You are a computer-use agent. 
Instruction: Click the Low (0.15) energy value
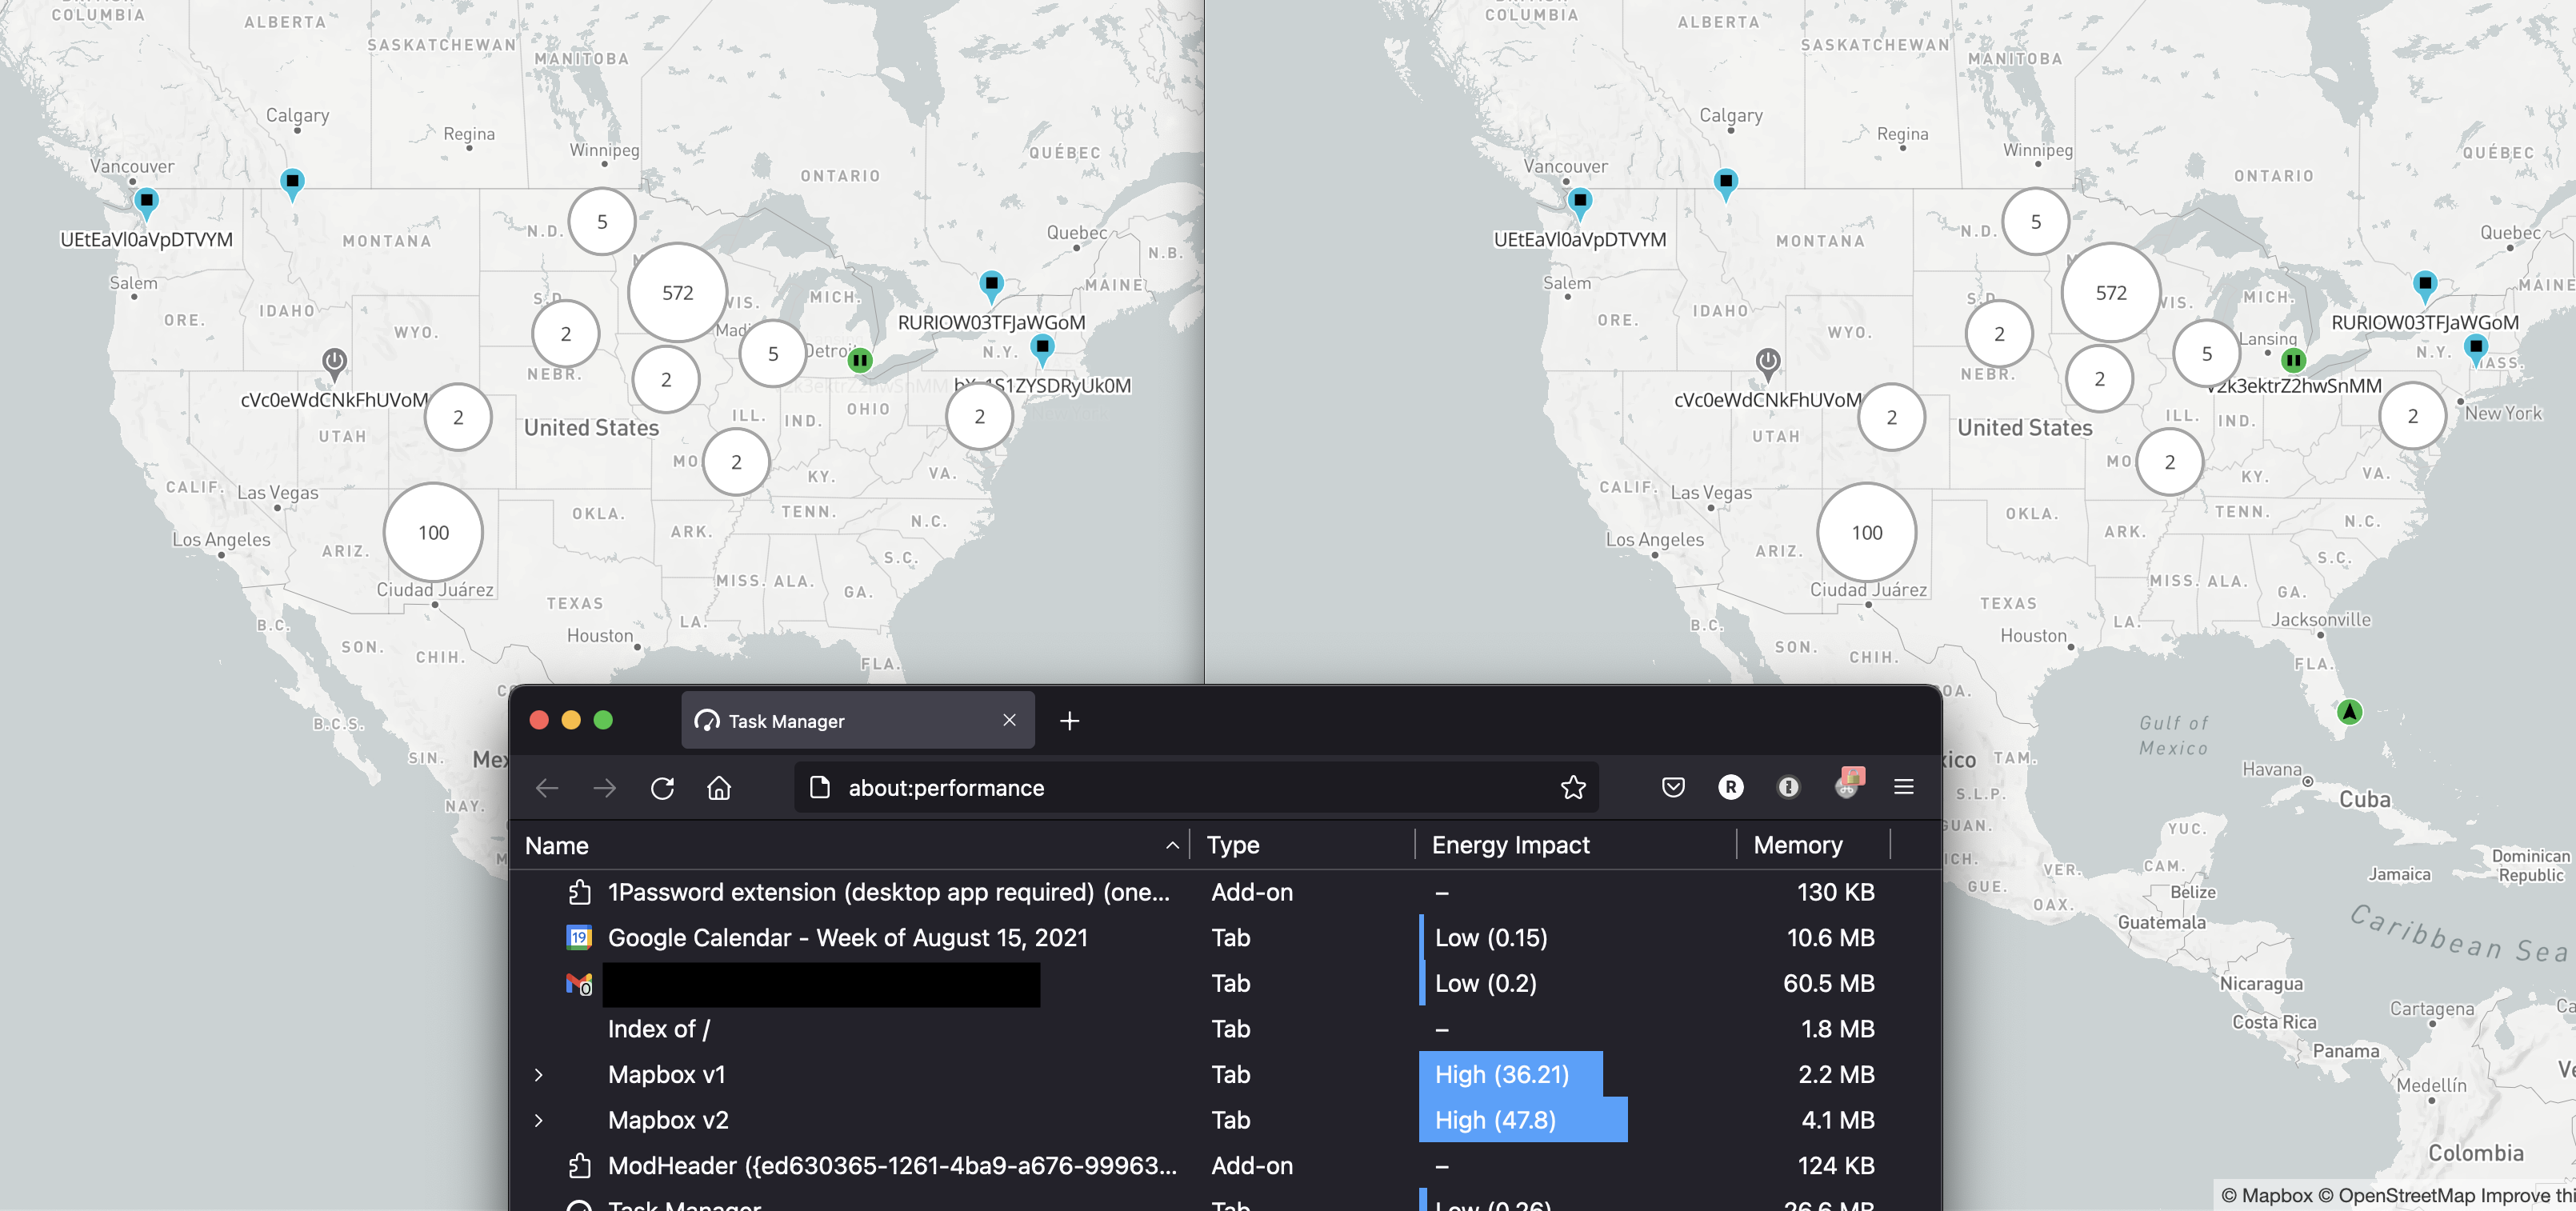pos(1491,938)
